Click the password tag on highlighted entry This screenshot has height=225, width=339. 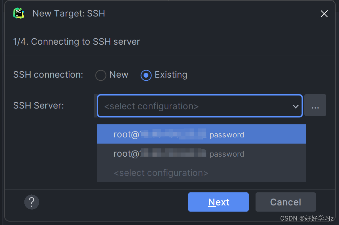coord(227,135)
